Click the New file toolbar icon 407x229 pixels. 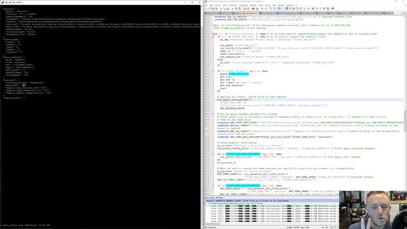click(206, 8)
